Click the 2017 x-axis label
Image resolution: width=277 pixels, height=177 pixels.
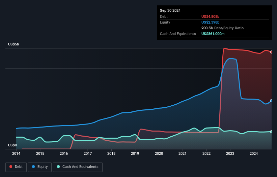click(x=88, y=153)
